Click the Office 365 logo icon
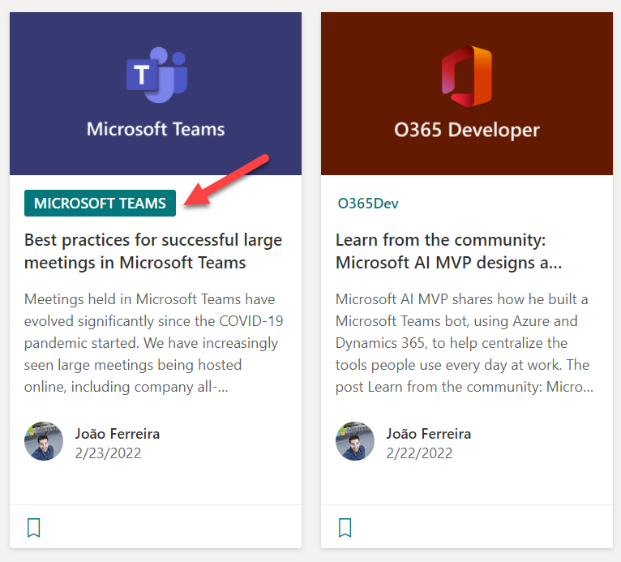The width and height of the screenshot is (621, 562). pyautogui.click(x=466, y=75)
